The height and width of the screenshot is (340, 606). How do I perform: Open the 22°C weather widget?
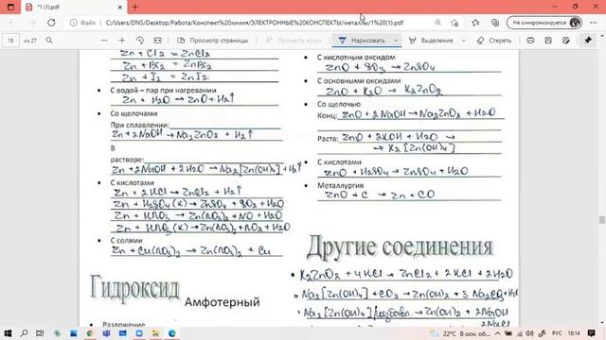(x=460, y=333)
